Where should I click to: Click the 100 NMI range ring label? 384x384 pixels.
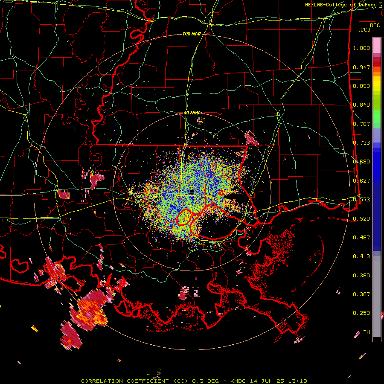click(x=192, y=34)
